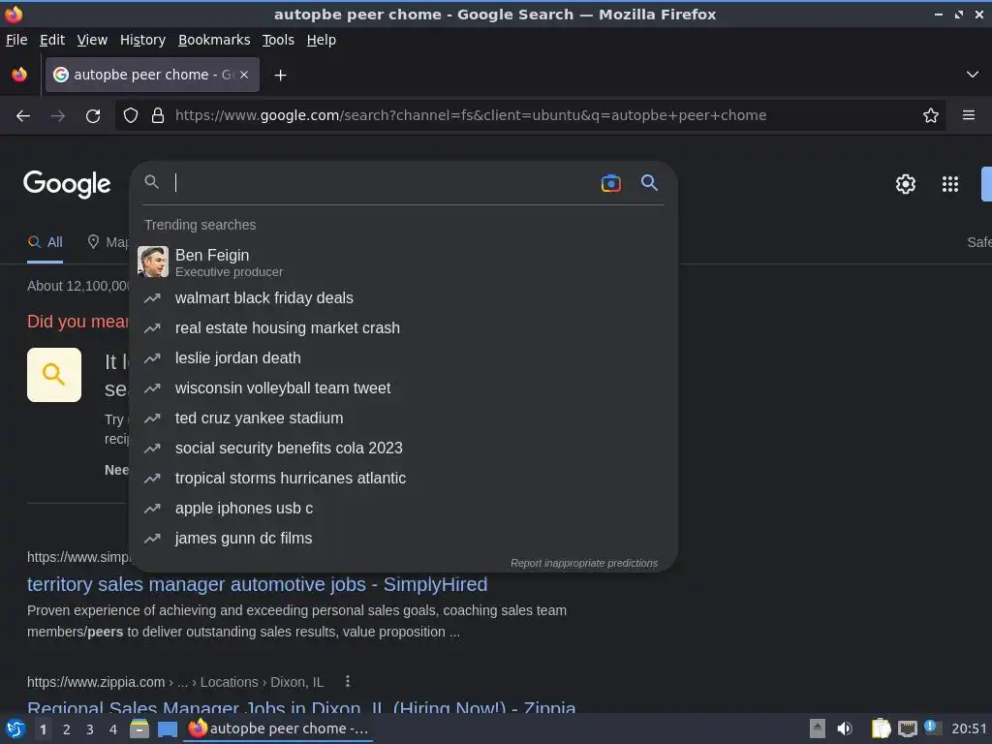Open the Firefox View pinned icon
Screen dimensions: 992x744
coord(19,75)
